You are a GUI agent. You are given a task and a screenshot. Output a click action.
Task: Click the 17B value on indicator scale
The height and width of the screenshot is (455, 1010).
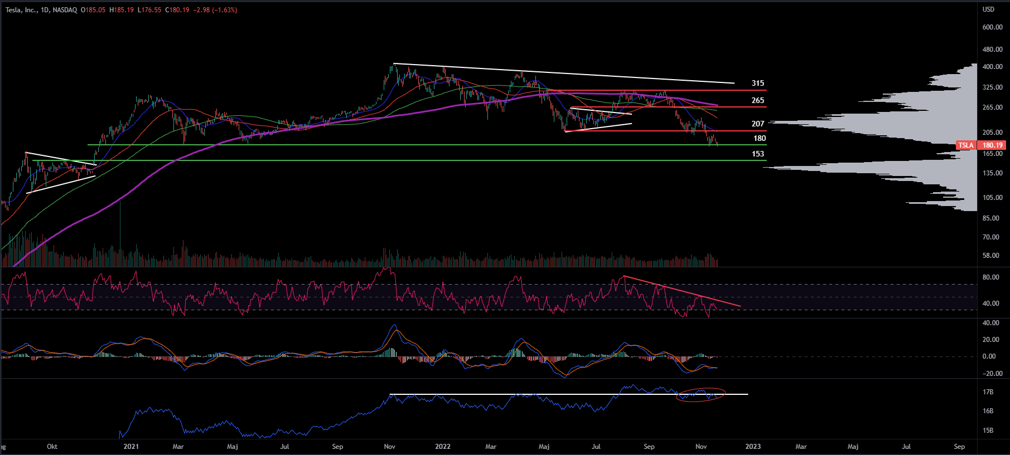pyautogui.click(x=988, y=392)
